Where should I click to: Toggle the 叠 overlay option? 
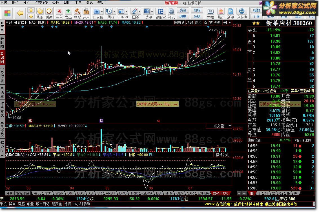coord(205,23)
